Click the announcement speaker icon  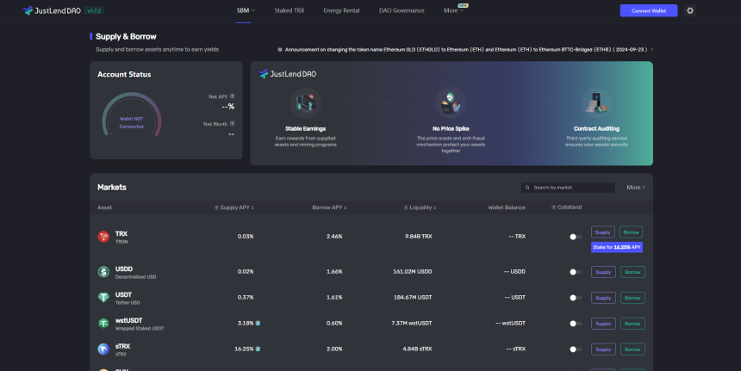[x=280, y=50]
